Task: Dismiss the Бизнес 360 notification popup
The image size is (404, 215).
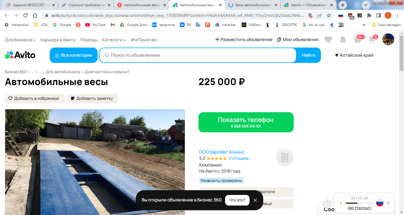Action: pyautogui.click(x=255, y=200)
